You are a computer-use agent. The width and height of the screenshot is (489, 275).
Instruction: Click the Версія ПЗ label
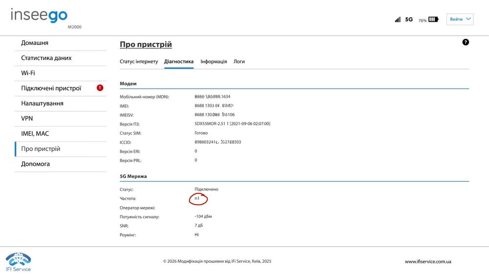point(130,124)
